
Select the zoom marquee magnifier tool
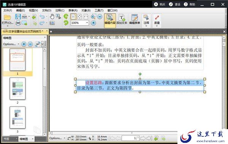pos(93,17)
